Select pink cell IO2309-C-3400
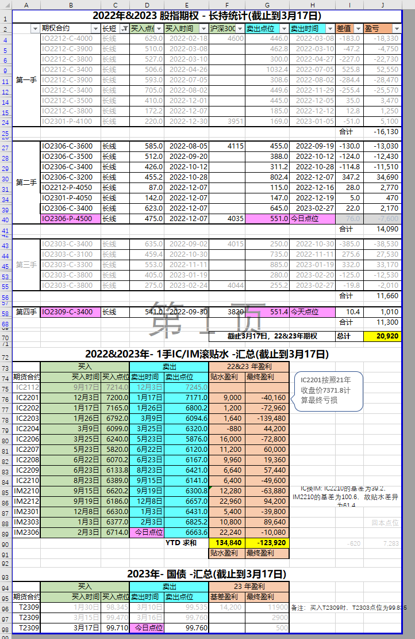The height and width of the screenshot is (639, 415). [71, 312]
